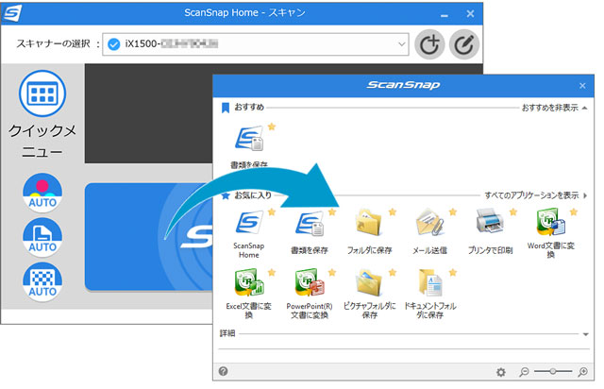Toggle star on recommended 書類を保存 item
604x389 pixels.
[272, 127]
